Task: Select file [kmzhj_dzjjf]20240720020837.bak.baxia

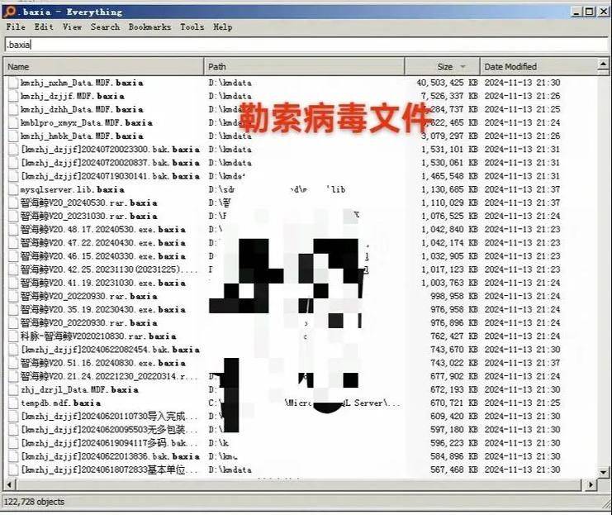Action: pyautogui.click(x=111, y=163)
